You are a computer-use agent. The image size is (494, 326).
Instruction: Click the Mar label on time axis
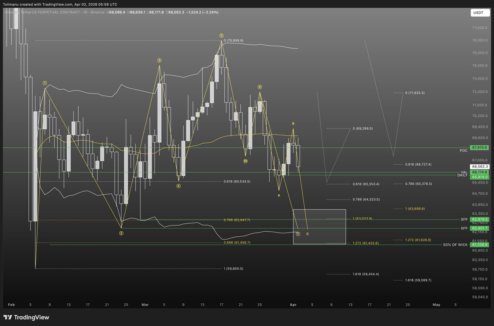(145, 305)
